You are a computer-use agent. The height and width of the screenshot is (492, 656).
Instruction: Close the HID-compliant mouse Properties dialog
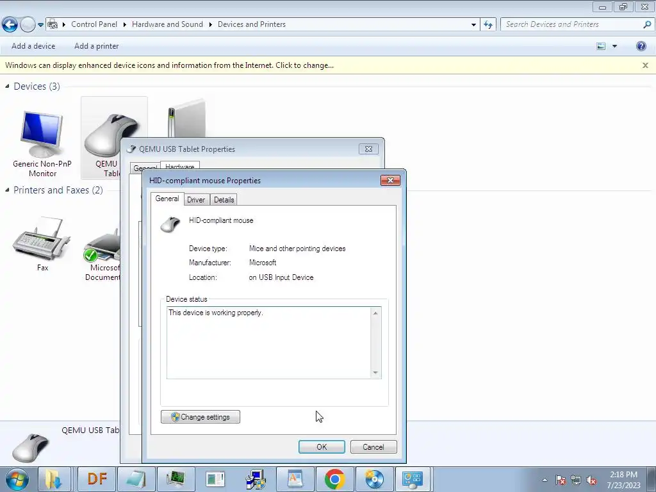click(390, 180)
